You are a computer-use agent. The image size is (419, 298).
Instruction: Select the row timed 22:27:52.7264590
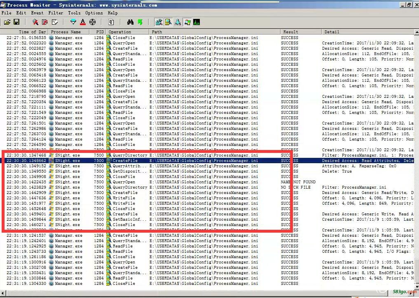(x=207, y=144)
